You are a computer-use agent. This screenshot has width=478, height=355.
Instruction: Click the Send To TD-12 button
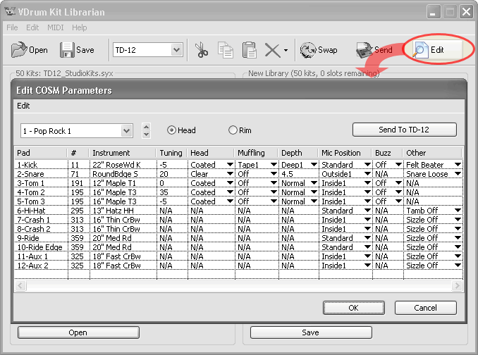click(x=404, y=130)
